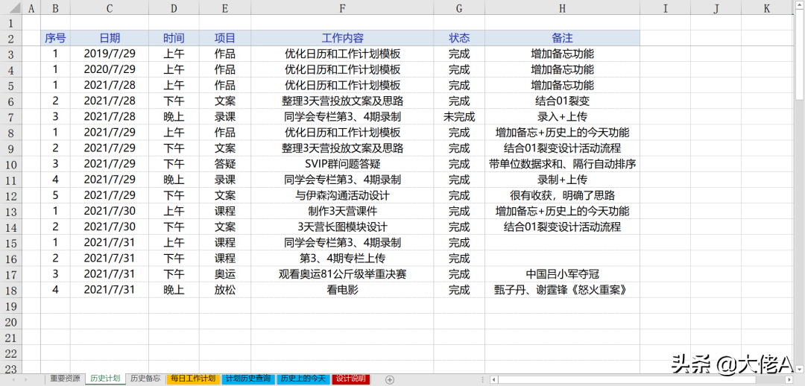Click the 时间 header cell
This screenshot has width=805, height=386.
click(x=174, y=38)
